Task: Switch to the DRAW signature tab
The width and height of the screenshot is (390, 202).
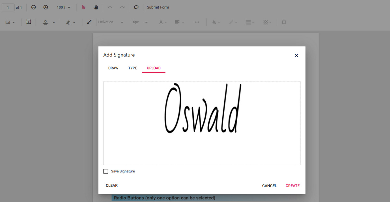Action: coord(113,68)
